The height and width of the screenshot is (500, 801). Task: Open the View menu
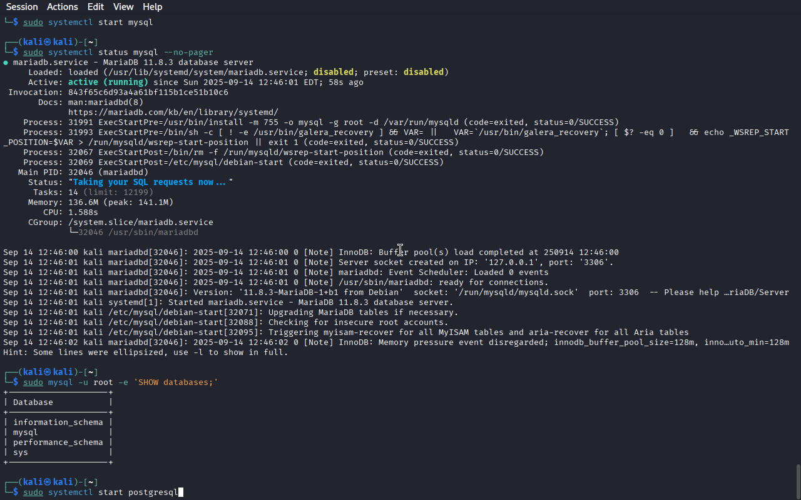[x=123, y=7]
